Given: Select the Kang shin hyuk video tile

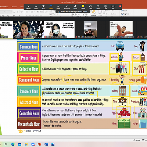Looking at the screenshot, I should click(121, 29).
